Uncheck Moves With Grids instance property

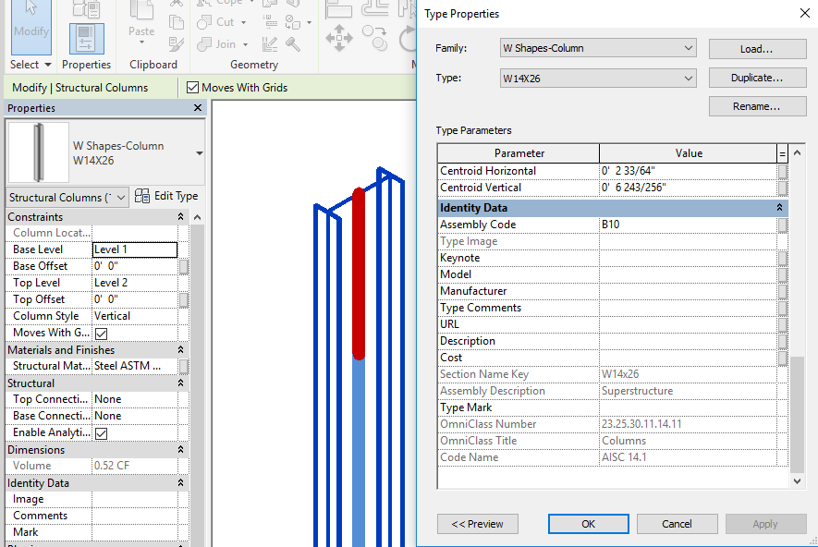tap(102, 333)
